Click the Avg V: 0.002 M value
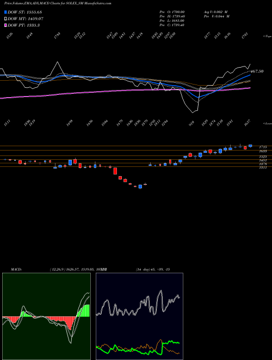Screen dimensions: 272x360 coord(215,11)
